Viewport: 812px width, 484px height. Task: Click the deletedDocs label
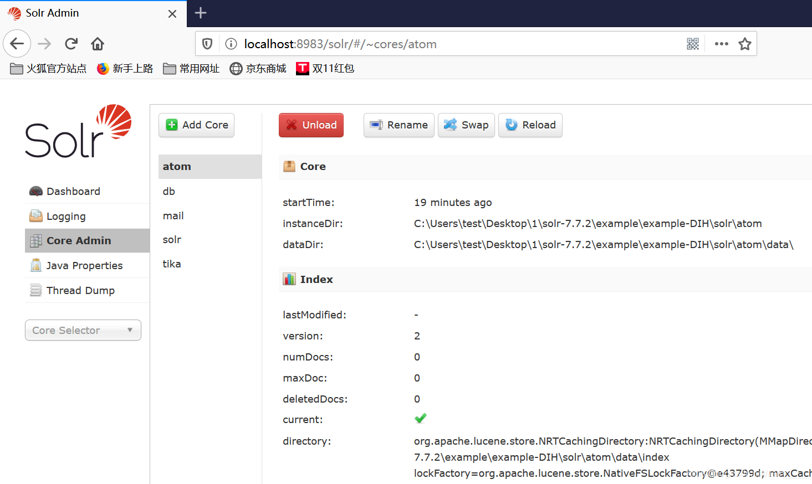(x=315, y=399)
